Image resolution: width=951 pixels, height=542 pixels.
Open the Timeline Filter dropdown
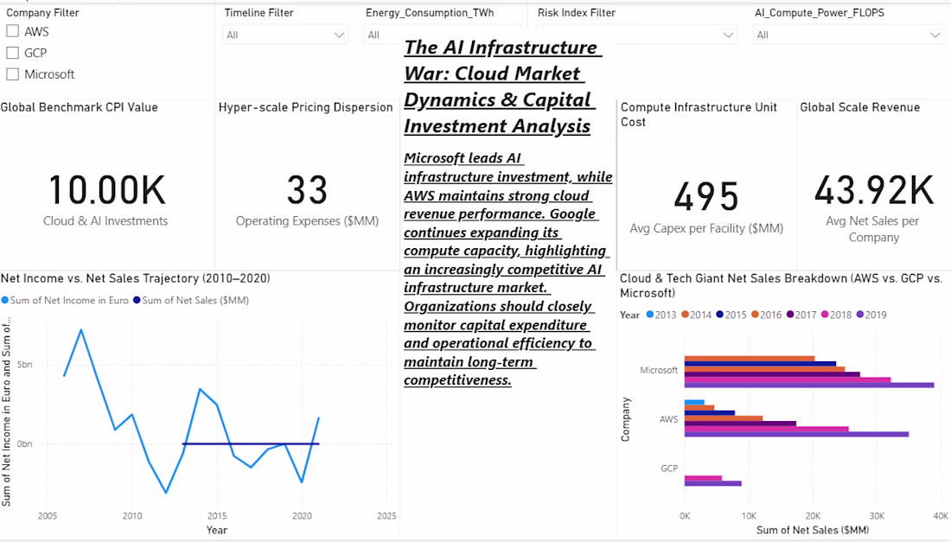pyautogui.click(x=285, y=35)
